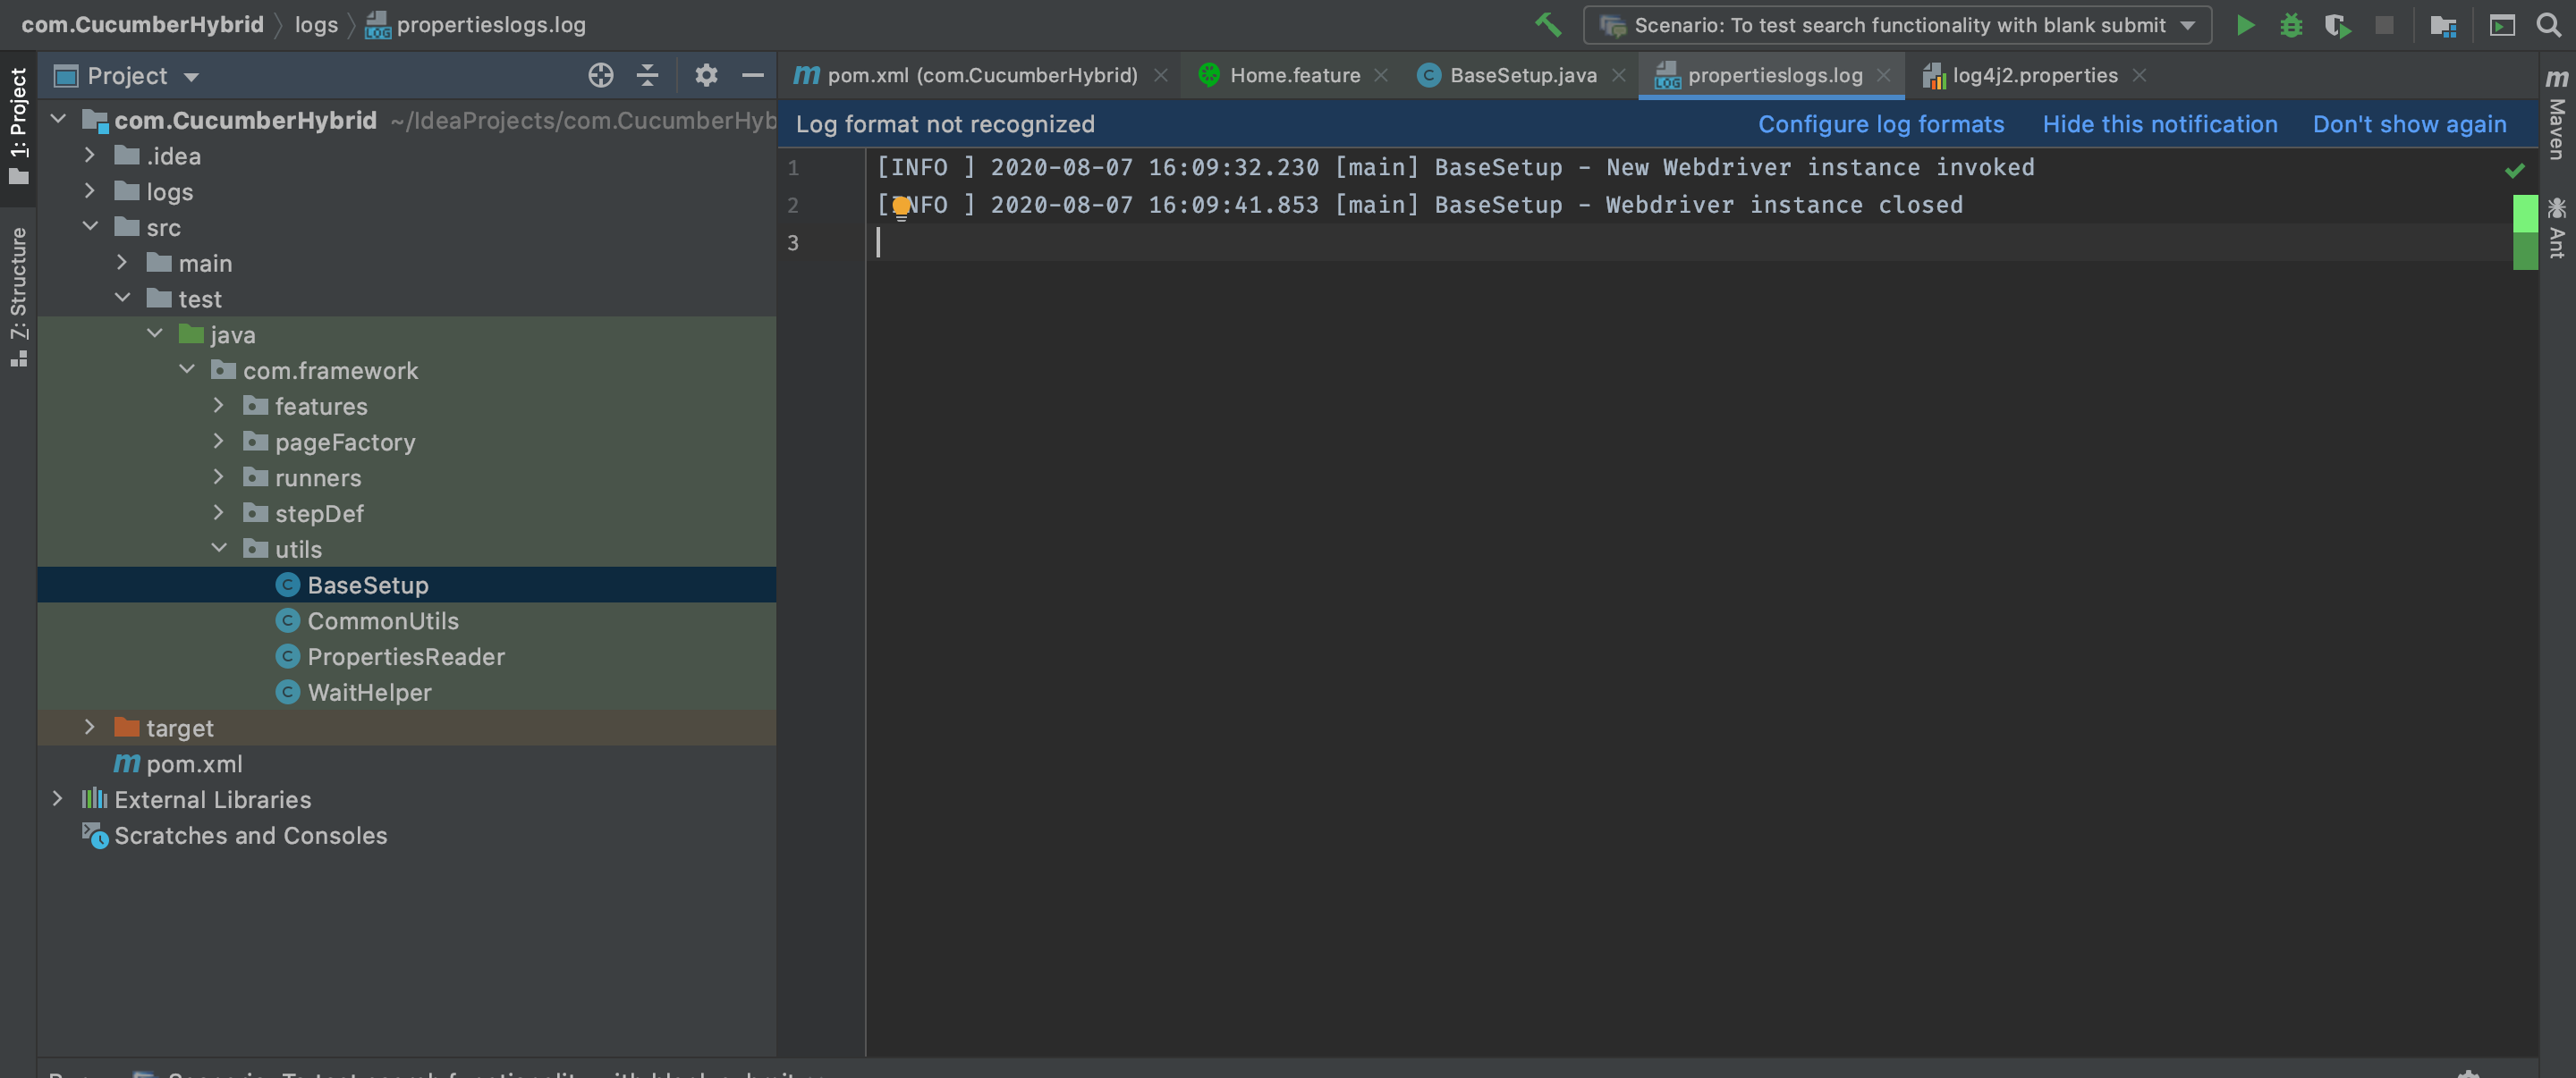Click Configure log formats link
2576x1078 pixels.
pos(1881,125)
